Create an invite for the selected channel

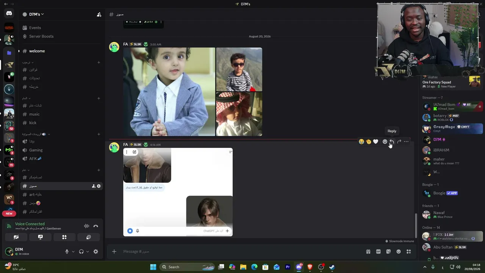tap(93, 186)
